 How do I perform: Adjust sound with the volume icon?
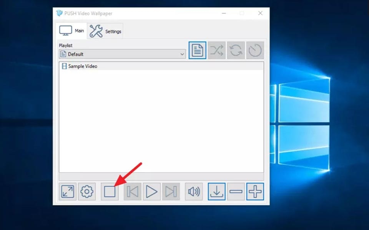click(x=194, y=191)
